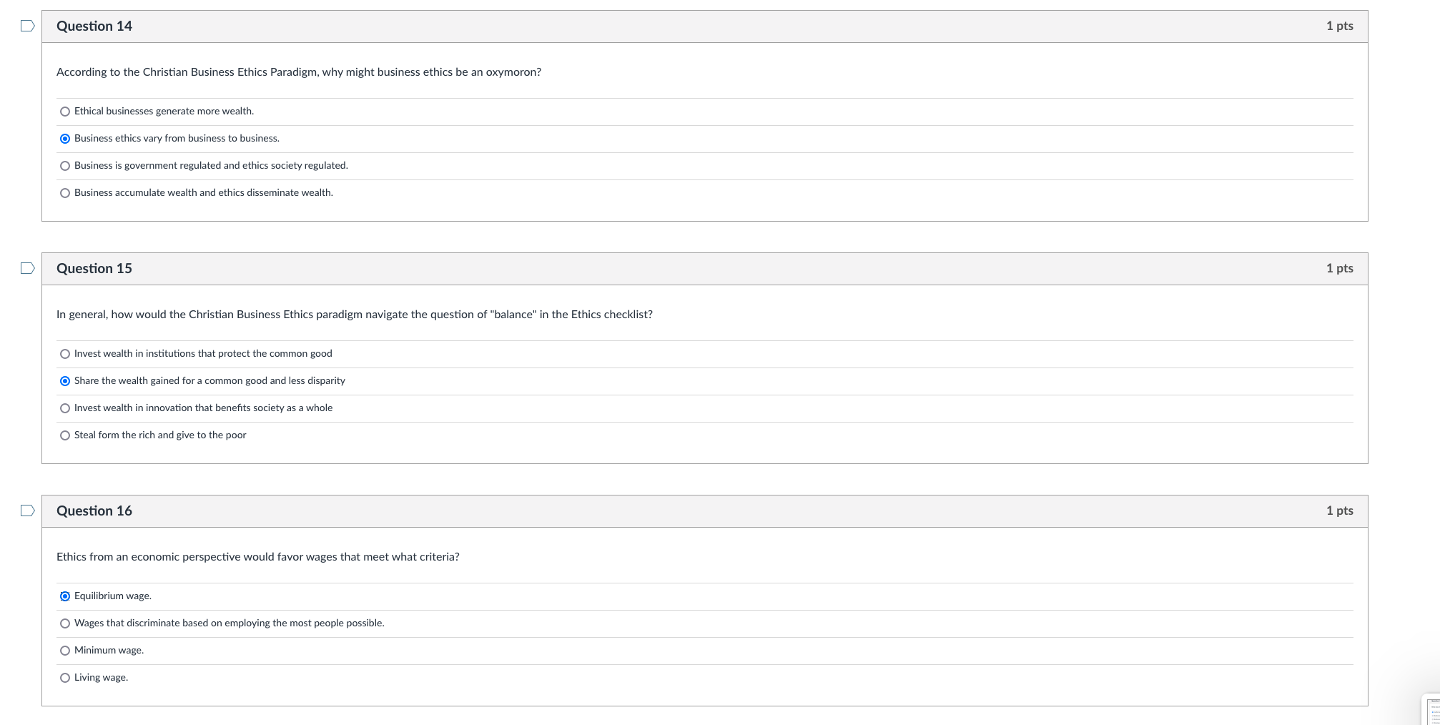Select the 'Equilibrium wage' radio button
The height and width of the screenshot is (725, 1440).
65,596
